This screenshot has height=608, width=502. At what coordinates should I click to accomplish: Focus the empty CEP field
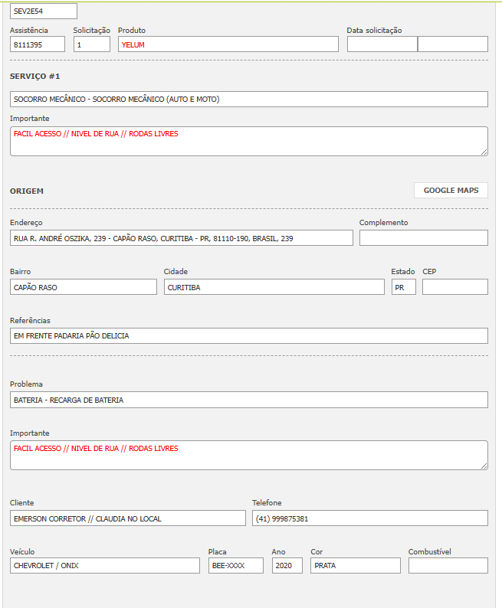[454, 287]
